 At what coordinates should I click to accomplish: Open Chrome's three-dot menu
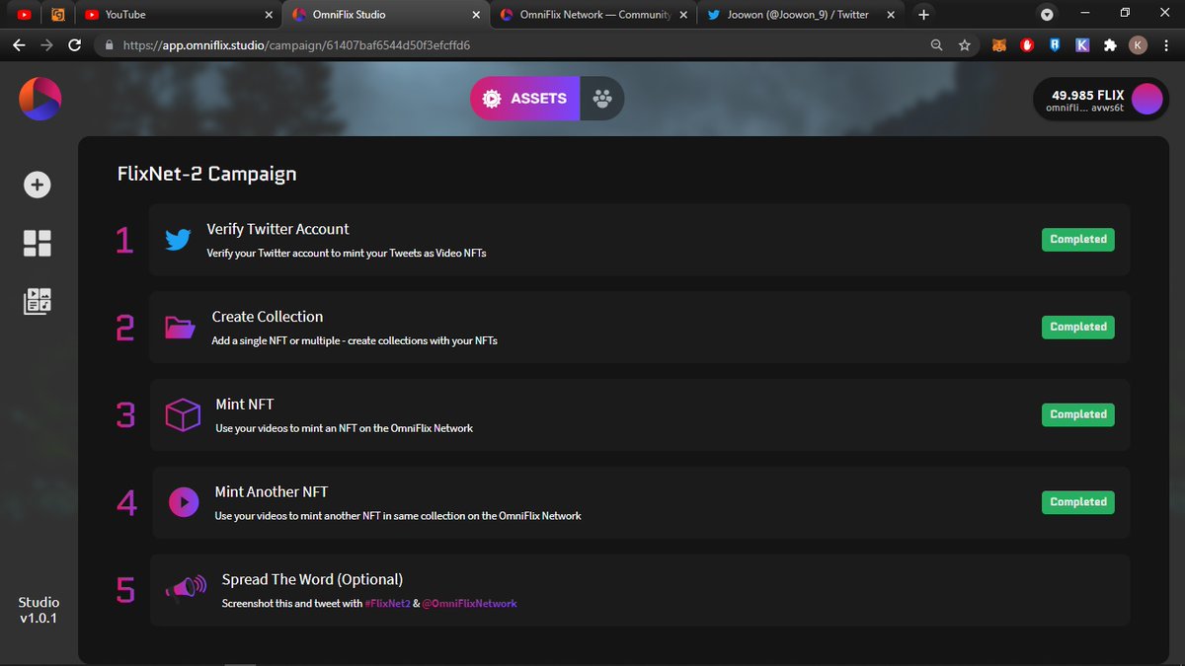point(1166,45)
